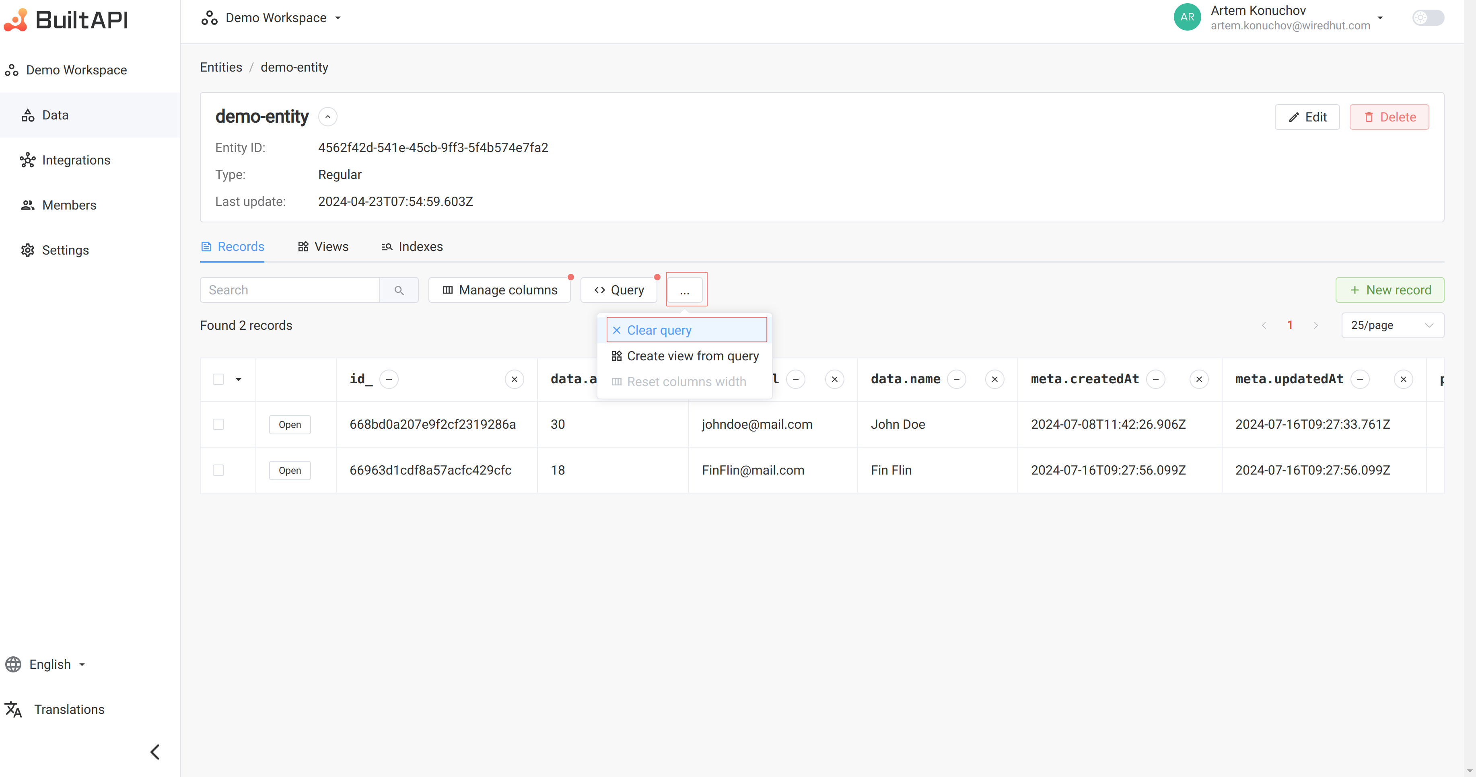This screenshot has width=1476, height=777.
Task: Choose Reset columns width menu item
Action: coord(685,382)
